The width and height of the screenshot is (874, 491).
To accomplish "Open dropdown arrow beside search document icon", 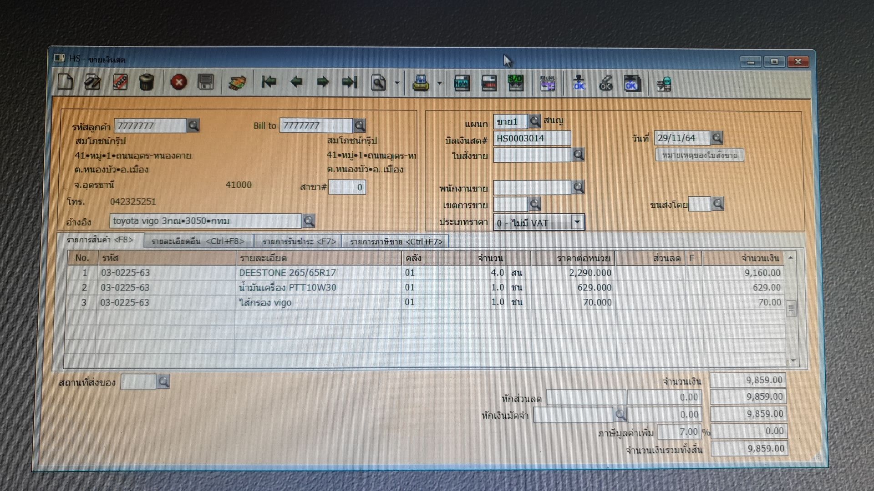I will pyautogui.click(x=397, y=83).
